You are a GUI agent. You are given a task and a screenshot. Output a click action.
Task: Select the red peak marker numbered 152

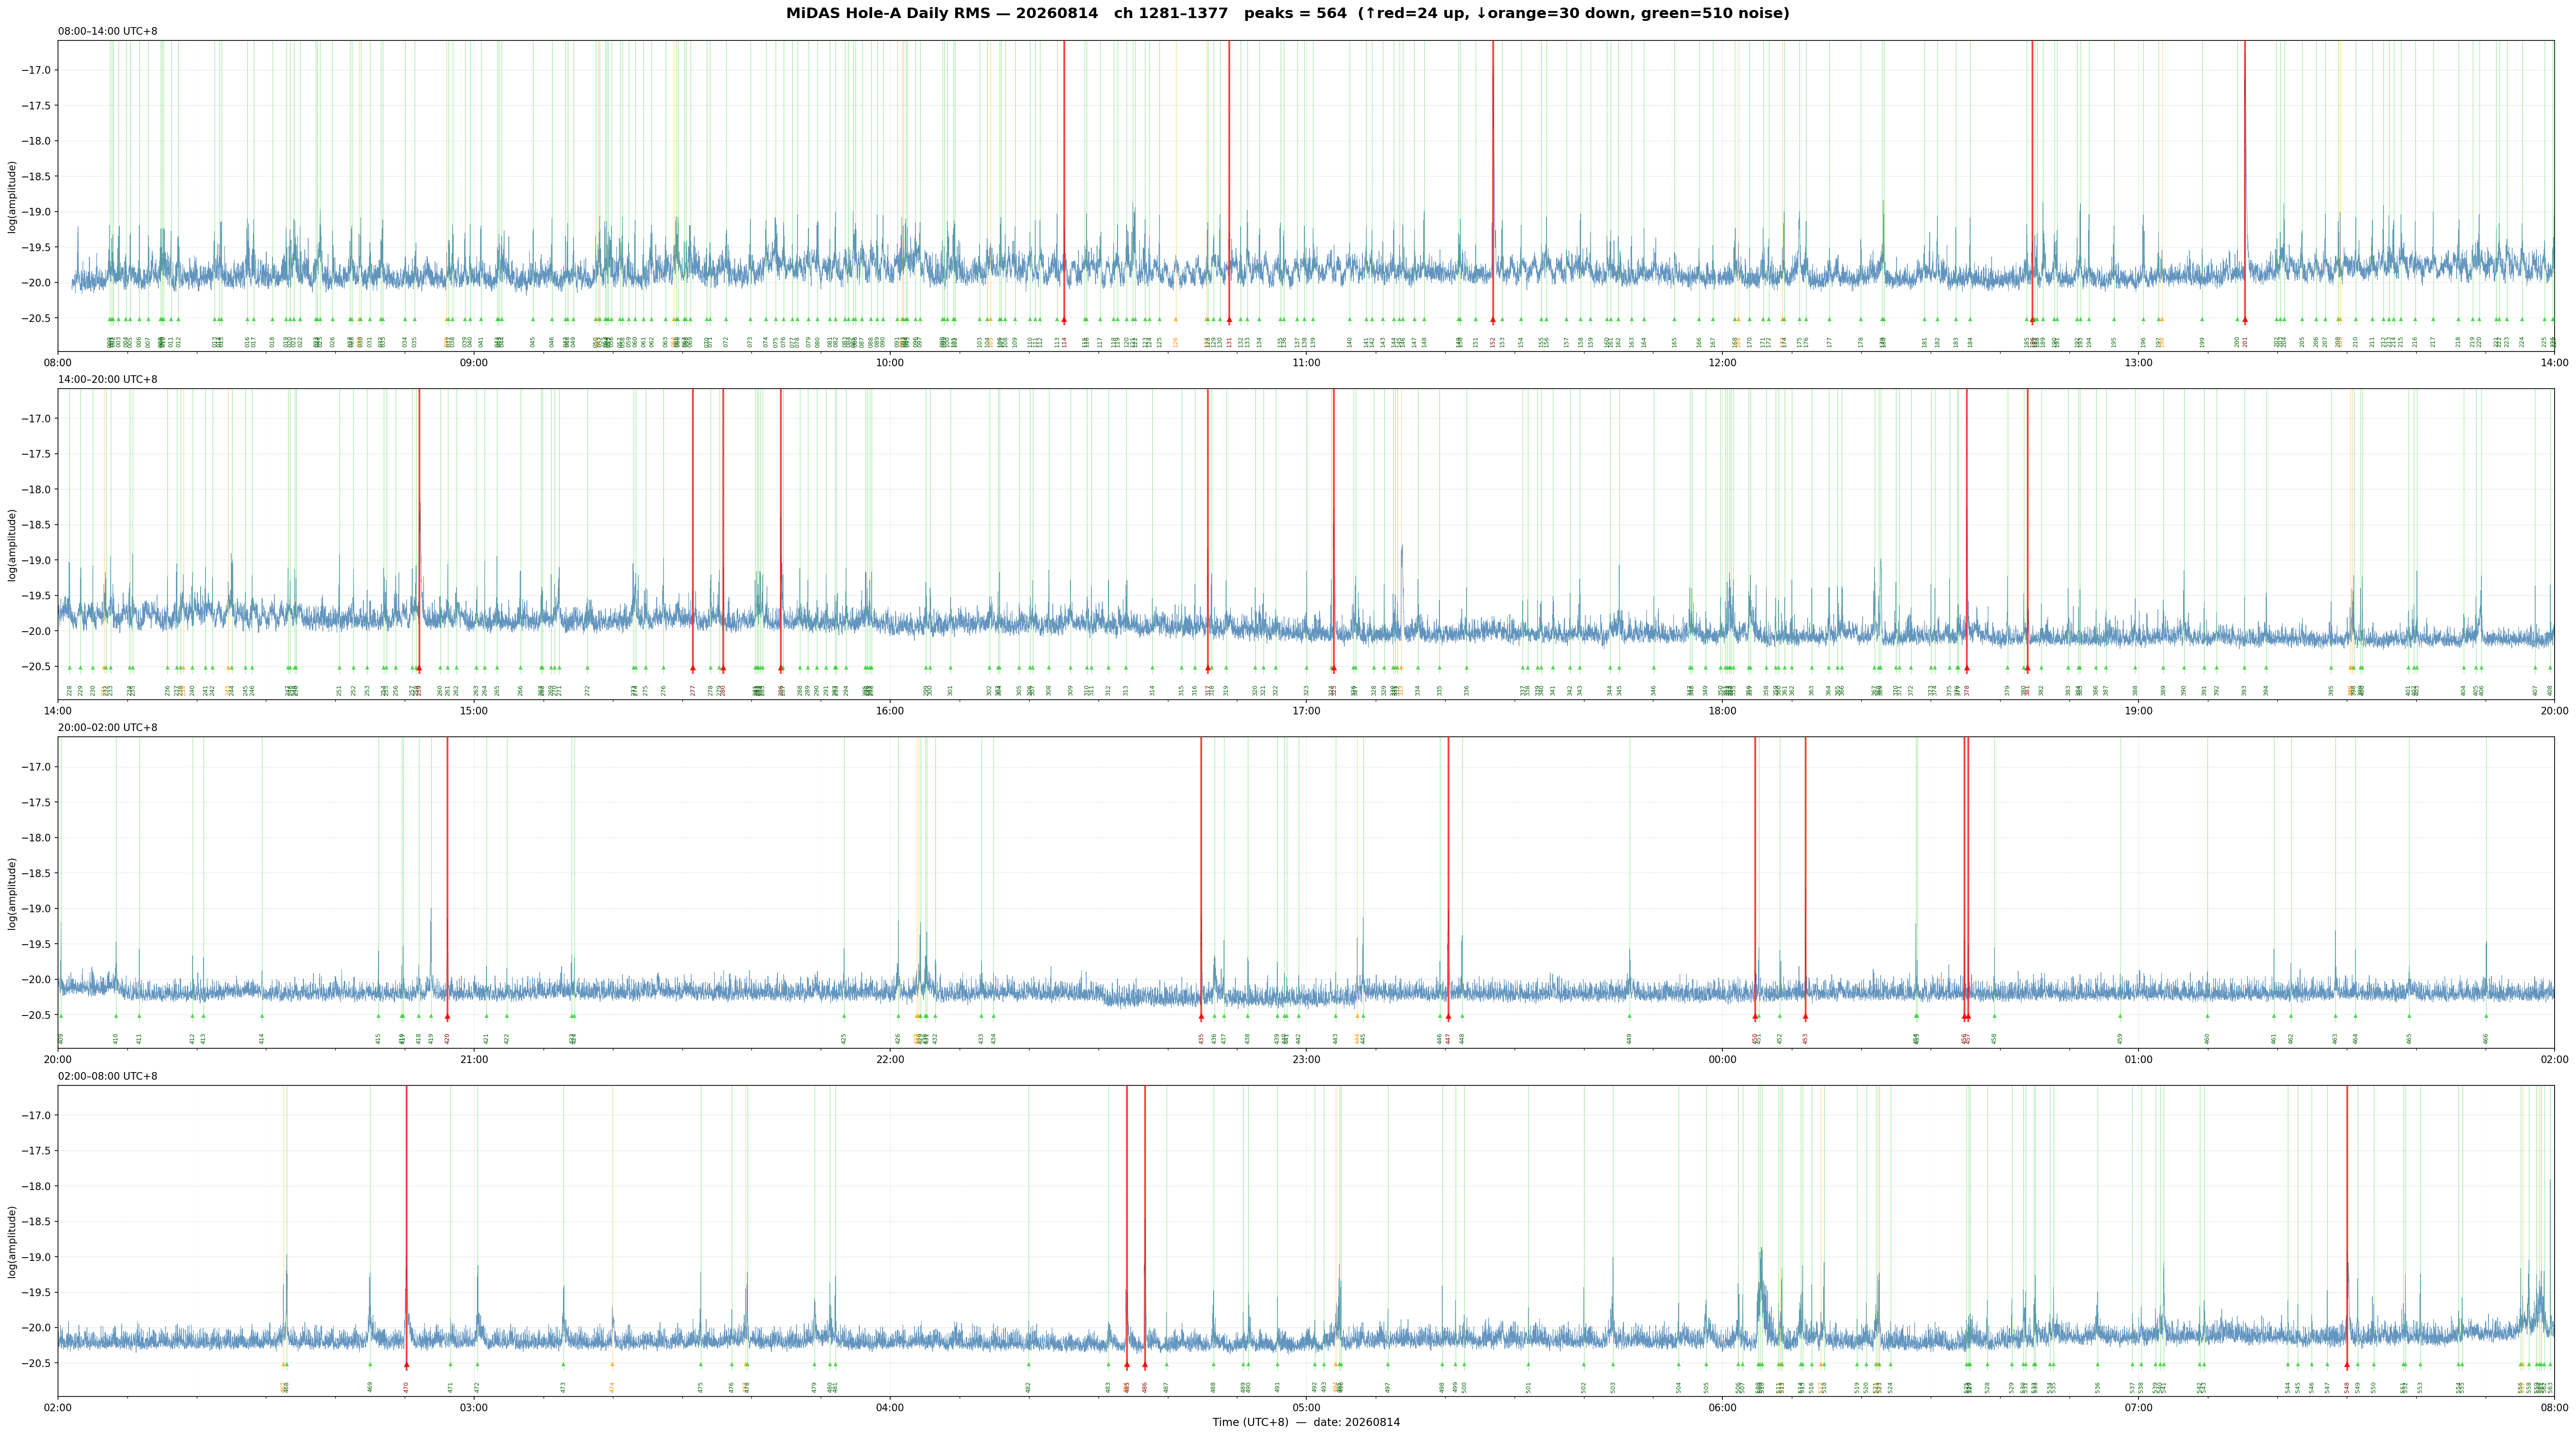(1493, 320)
